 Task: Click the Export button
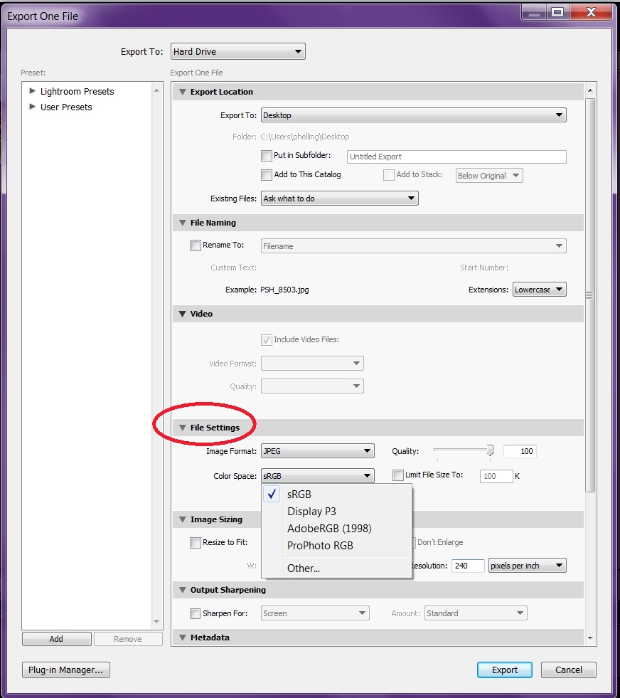505,670
